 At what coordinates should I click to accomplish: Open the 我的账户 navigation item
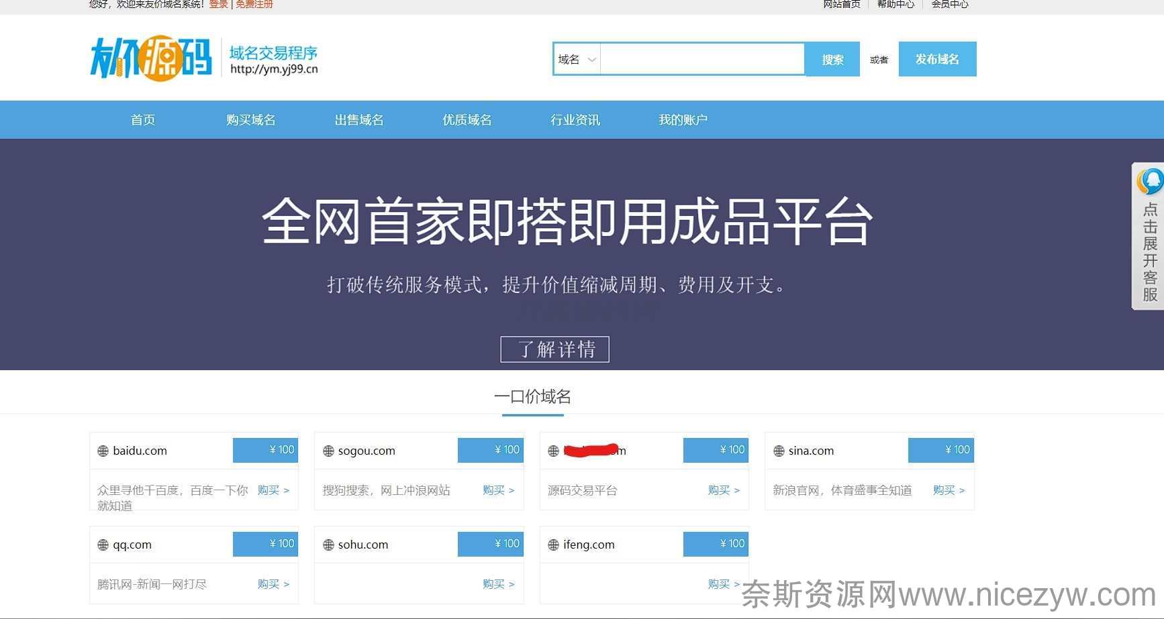(683, 120)
